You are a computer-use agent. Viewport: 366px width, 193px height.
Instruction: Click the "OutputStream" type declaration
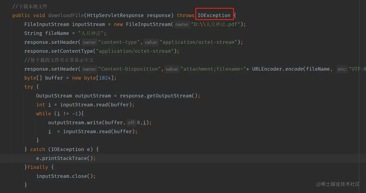click(x=54, y=96)
